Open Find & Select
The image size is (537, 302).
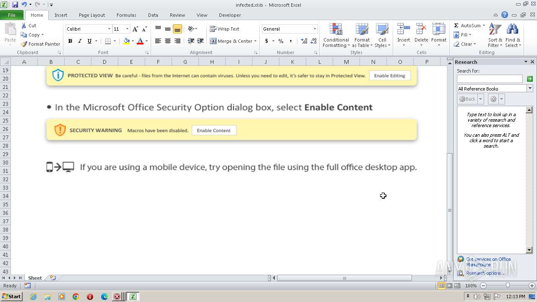click(513, 36)
